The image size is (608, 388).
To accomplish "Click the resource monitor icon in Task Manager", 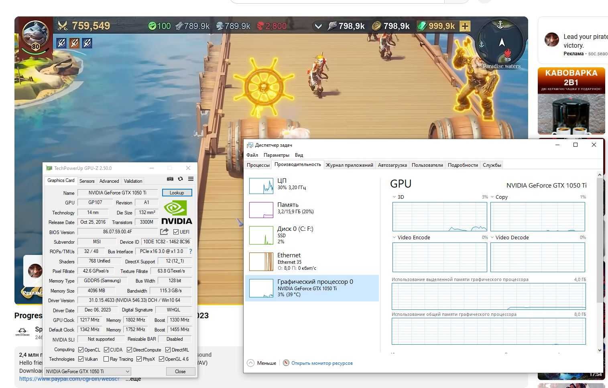I will [x=286, y=363].
